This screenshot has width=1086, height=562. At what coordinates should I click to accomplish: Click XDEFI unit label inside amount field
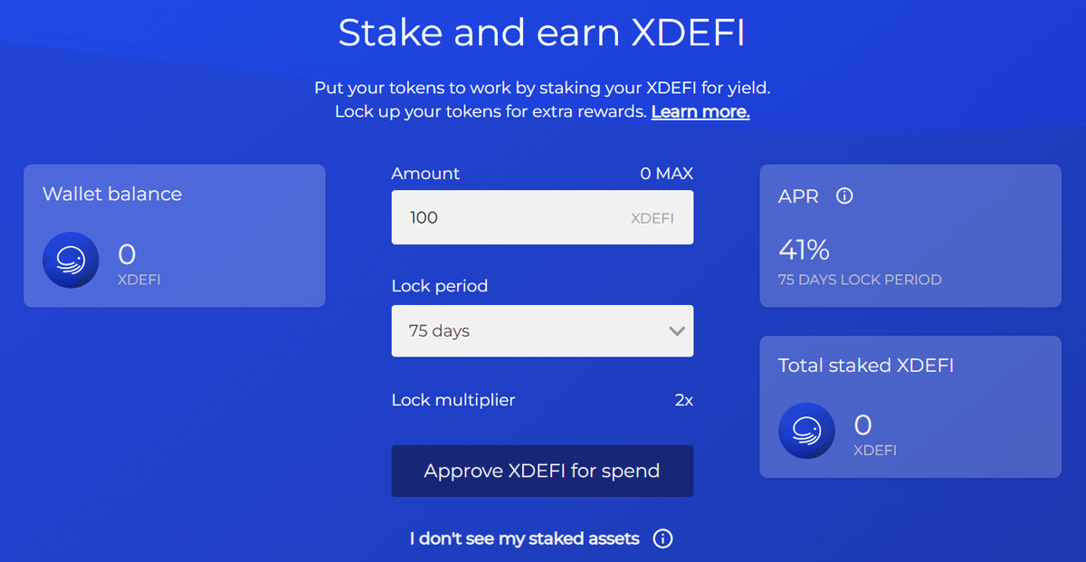pos(653,218)
